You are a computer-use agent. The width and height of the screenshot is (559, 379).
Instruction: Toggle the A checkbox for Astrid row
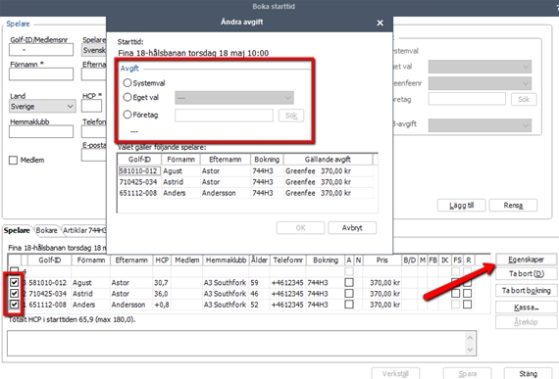349,293
